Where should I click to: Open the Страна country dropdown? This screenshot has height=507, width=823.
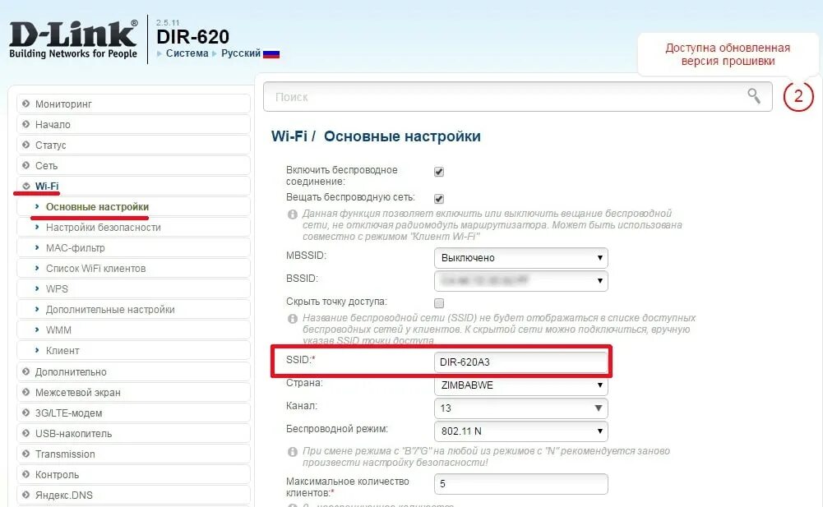tap(520, 385)
